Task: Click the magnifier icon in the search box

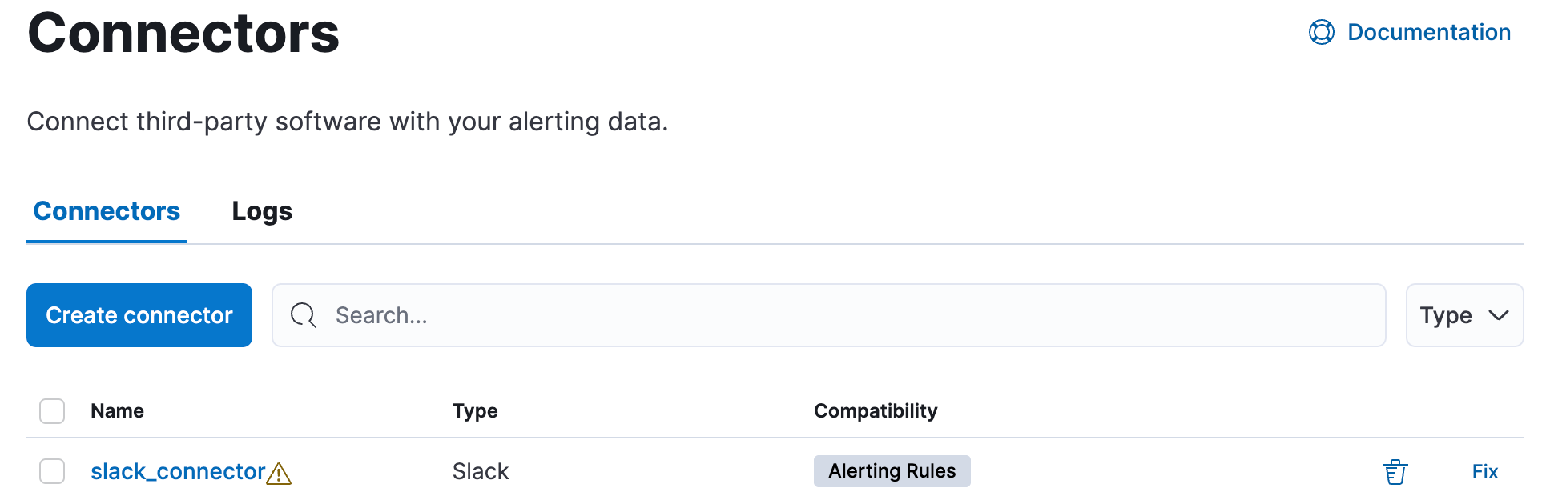Action: point(304,315)
